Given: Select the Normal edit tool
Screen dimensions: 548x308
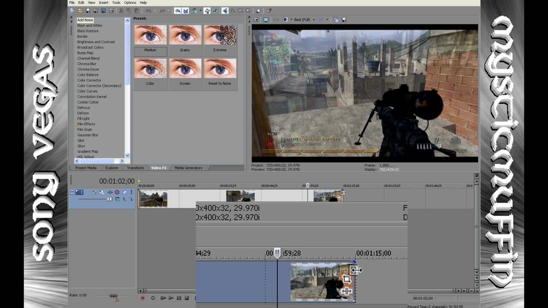Looking at the screenshot, I should [224, 11].
